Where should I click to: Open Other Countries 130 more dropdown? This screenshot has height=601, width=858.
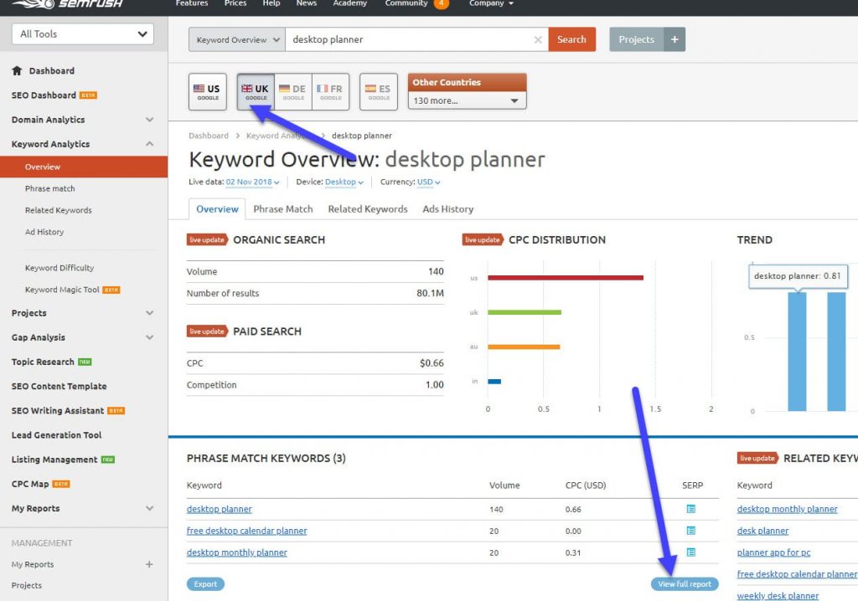[467, 100]
